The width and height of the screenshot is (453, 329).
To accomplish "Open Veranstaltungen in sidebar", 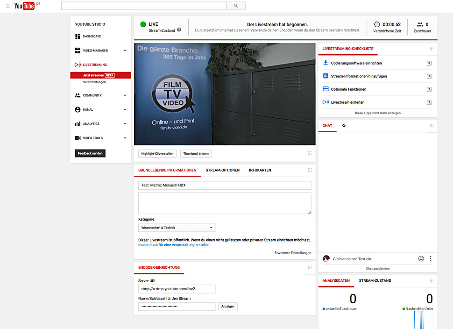I will [94, 82].
